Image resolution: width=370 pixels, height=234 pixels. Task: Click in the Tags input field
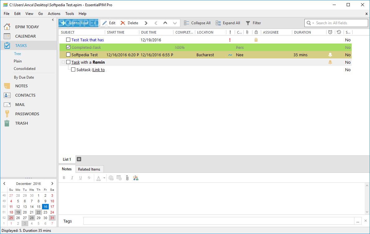[x=219, y=221]
